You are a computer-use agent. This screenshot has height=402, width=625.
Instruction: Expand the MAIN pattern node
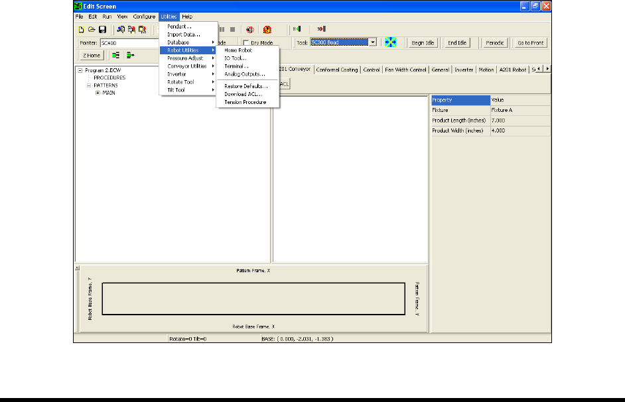coord(98,92)
